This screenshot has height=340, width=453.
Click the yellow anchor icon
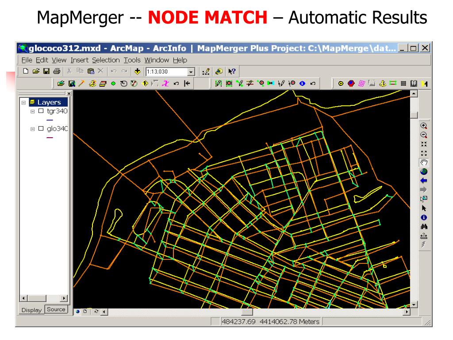(382, 84)
